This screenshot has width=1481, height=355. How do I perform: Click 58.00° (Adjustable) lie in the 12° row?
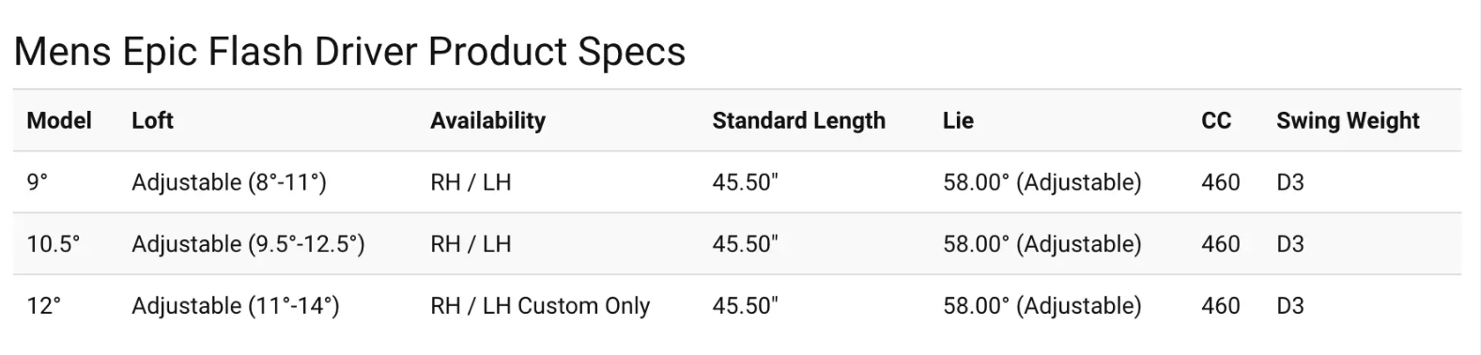coord(1042,306)
